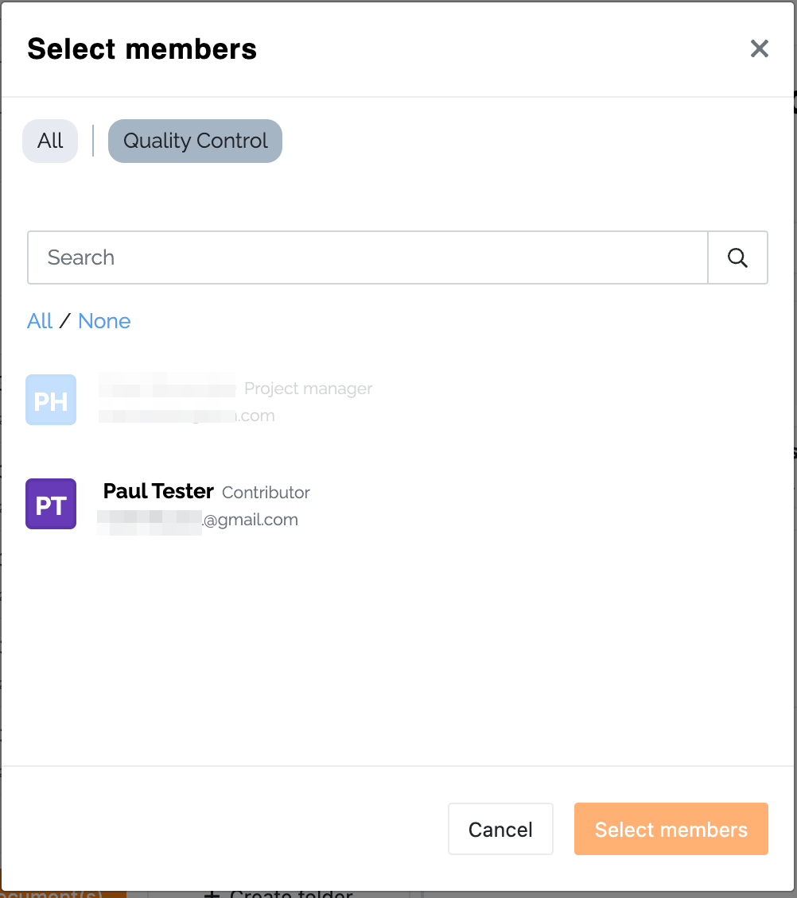
Task: Click the magnifier search icon button
Action: tap(737, 257)
